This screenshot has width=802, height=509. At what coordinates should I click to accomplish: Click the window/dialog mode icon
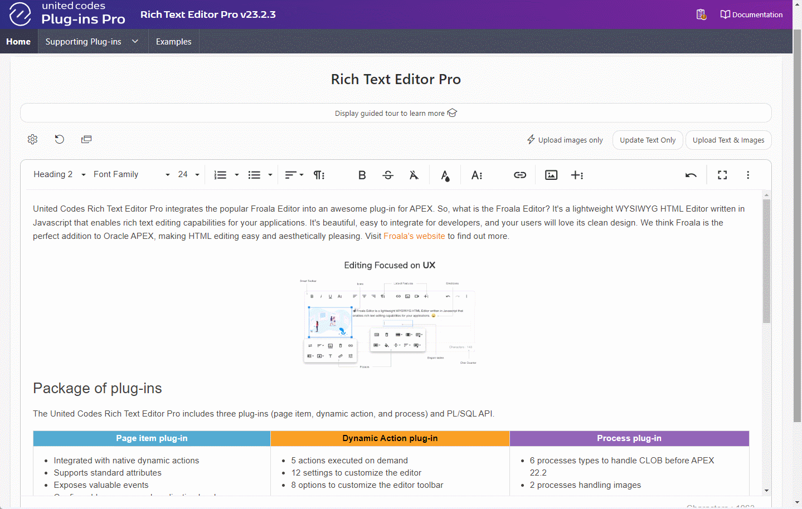[x=86, y=139]
